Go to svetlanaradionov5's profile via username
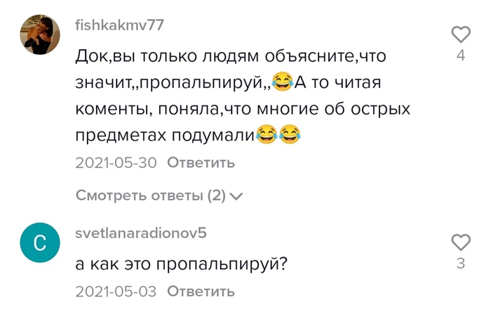The width and height of the screenshot is (491, 314). (140, 233)
